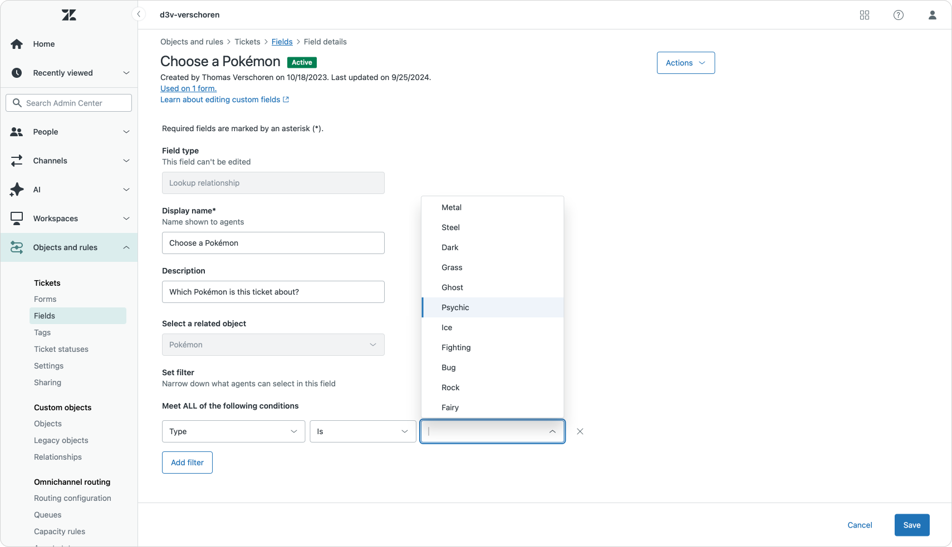The image size is (952, 547).
Task: Select Fighting from the type list
Action: pos(493,347)
